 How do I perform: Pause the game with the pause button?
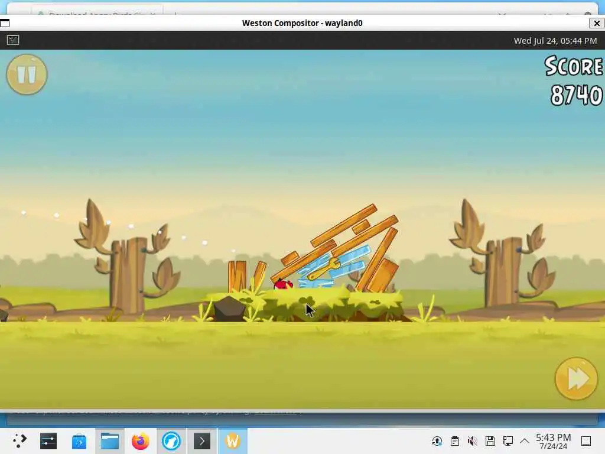click(x=27, y=74)
